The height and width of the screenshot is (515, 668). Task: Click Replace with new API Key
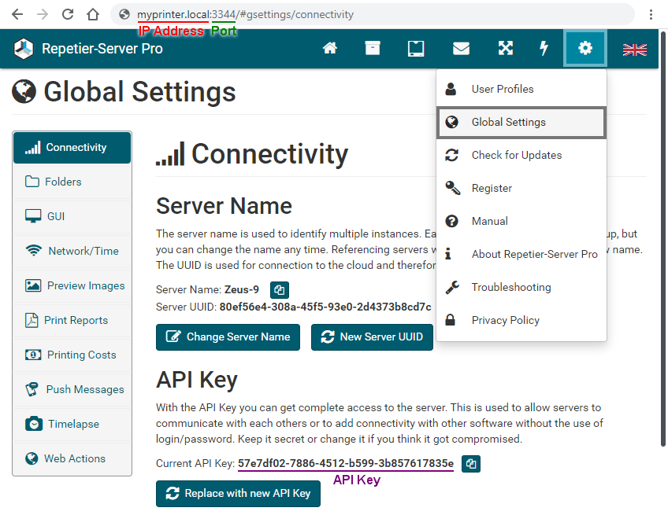(238, 494)
